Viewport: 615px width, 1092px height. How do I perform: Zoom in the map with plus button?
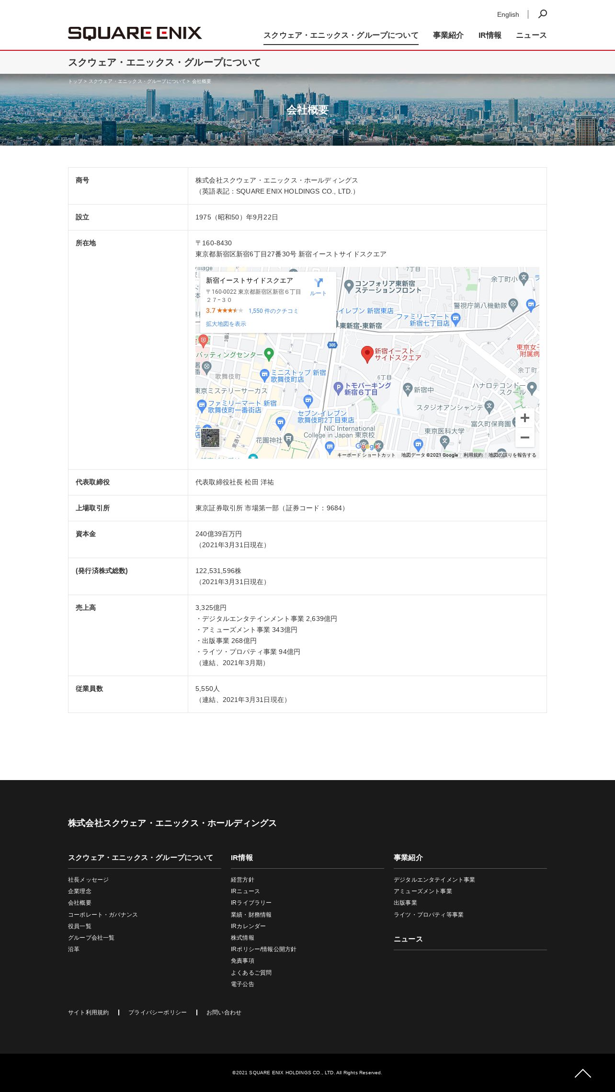pos(525,418)
